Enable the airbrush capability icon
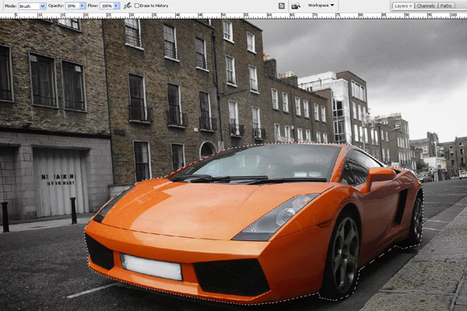Viewport: 467px width, 311px height. coord(128,5)
